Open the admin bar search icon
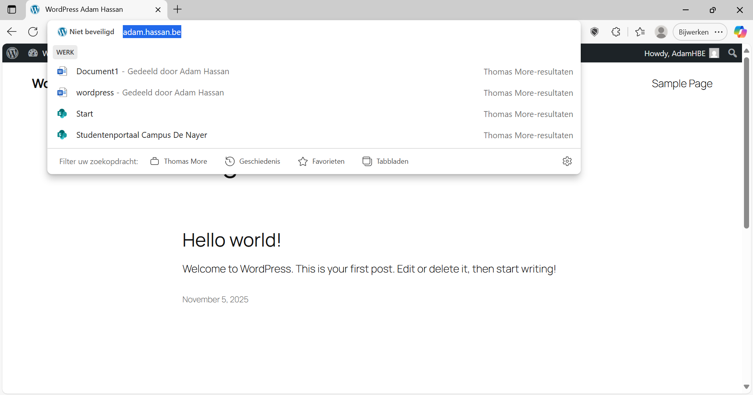Viewport: 753px width, 395px height. 732,53
